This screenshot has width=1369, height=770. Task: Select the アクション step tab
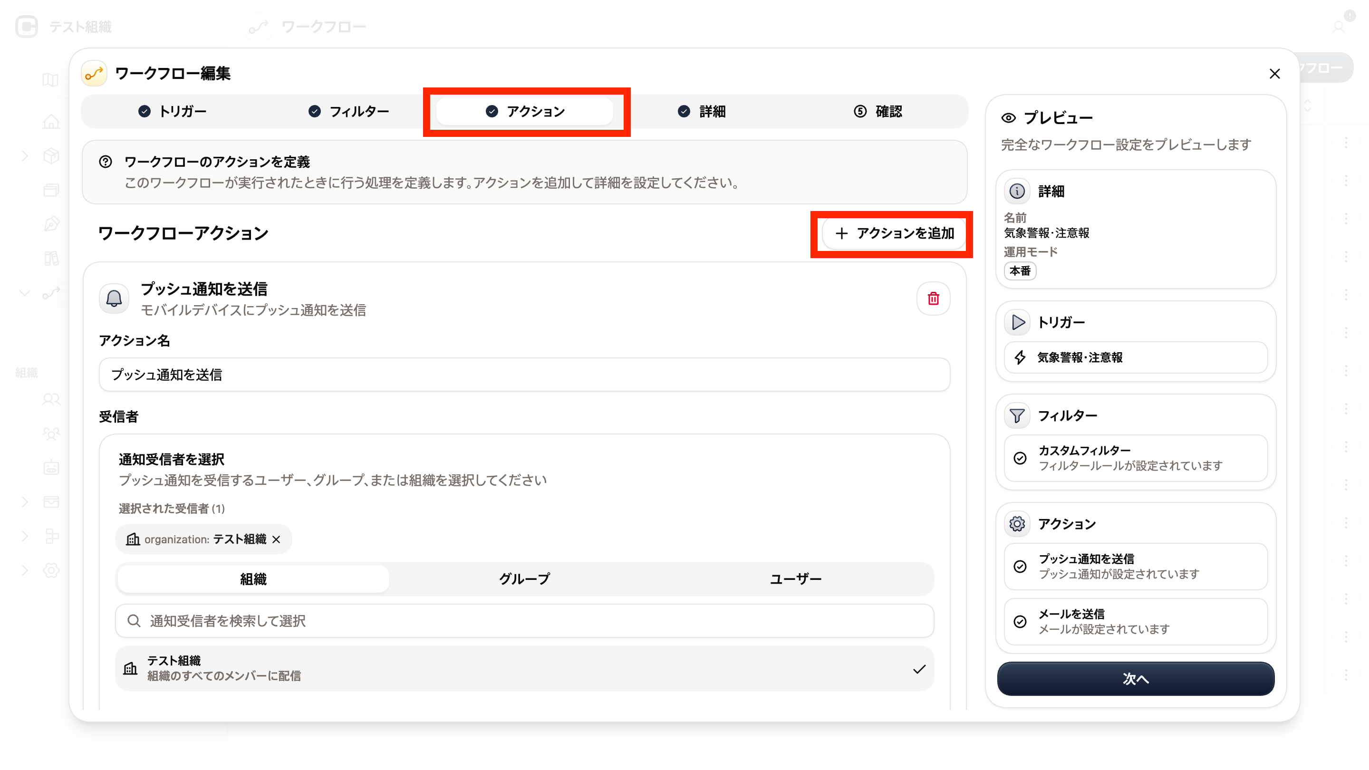pyautogui.click(x=524, y=111)
